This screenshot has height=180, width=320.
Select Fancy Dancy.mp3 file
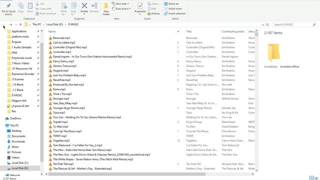tap(63, 61)
